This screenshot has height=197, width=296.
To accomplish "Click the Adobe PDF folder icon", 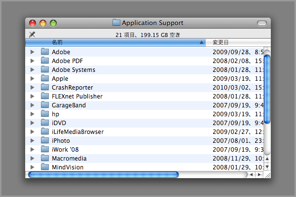I will coord(45,60).
